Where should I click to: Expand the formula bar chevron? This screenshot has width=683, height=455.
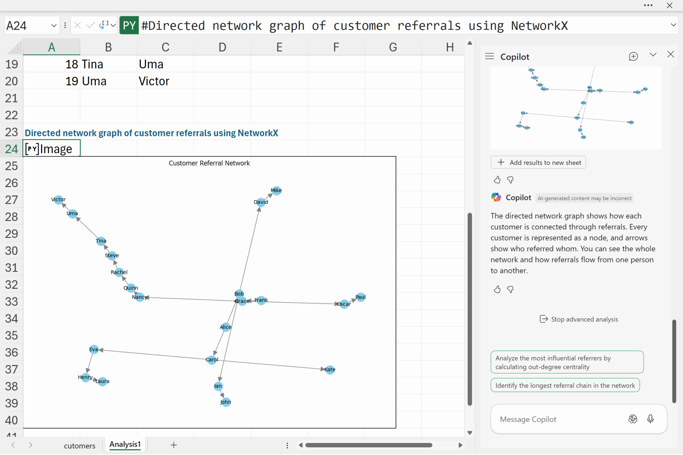[673, 25]
